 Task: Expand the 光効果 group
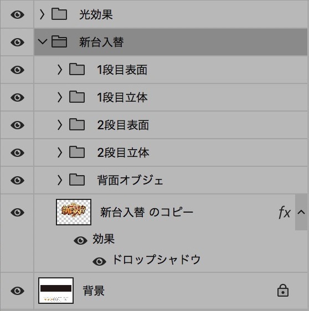click(x=42, y=14)
